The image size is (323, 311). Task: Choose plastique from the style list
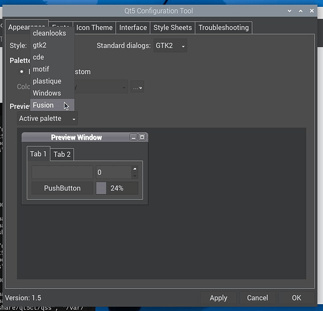pos(52,81)
